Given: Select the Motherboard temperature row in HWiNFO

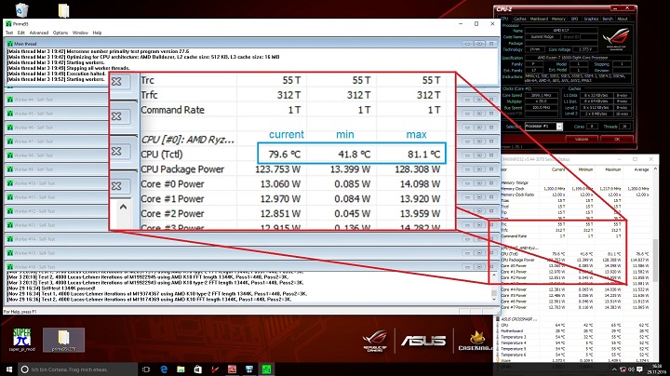Looking at the screenshot, I should (x=576, y=331).
